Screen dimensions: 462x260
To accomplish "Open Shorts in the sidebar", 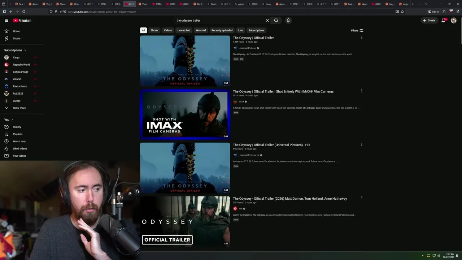I will pos(22,39).
